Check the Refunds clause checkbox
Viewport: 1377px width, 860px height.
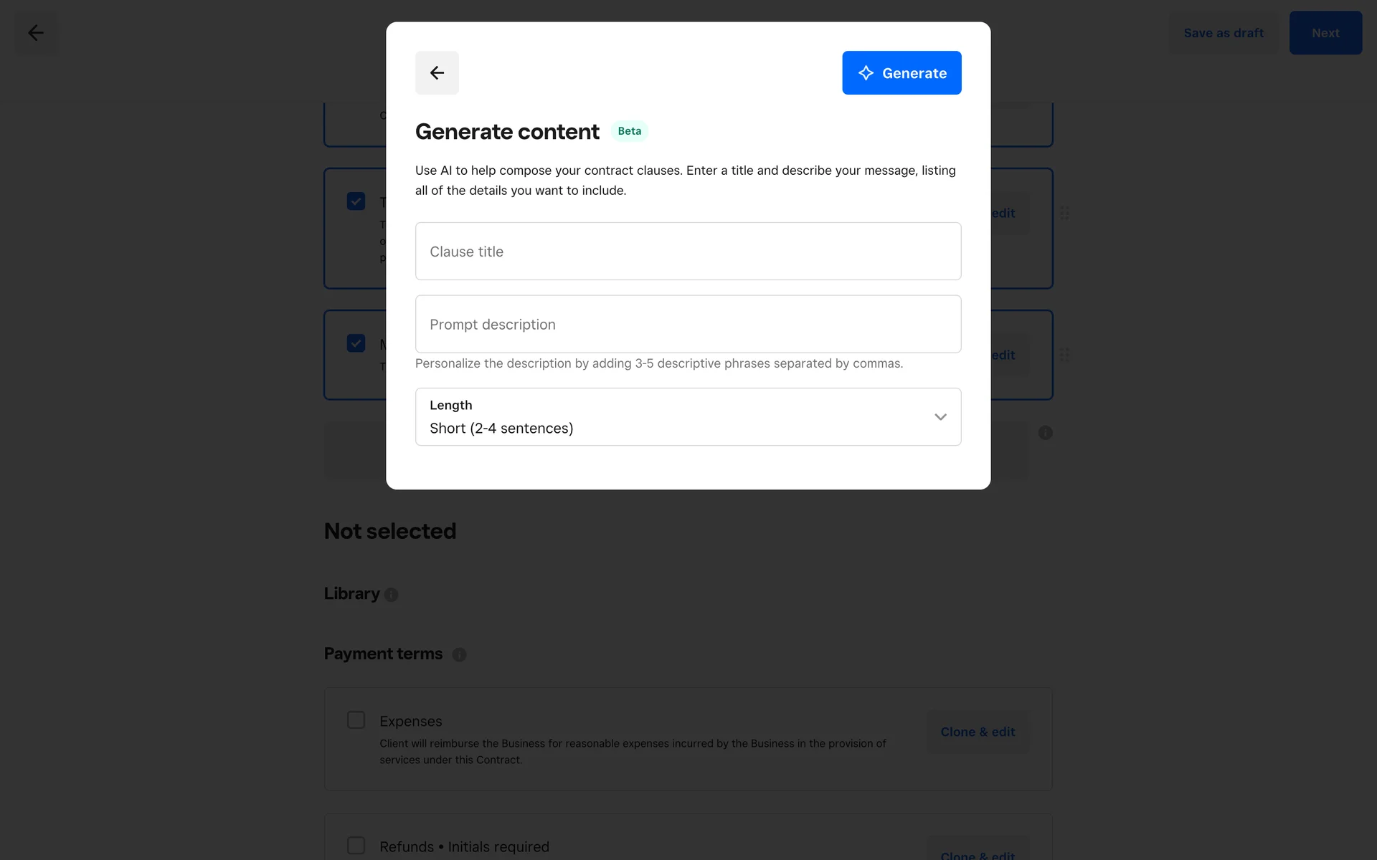356,846
